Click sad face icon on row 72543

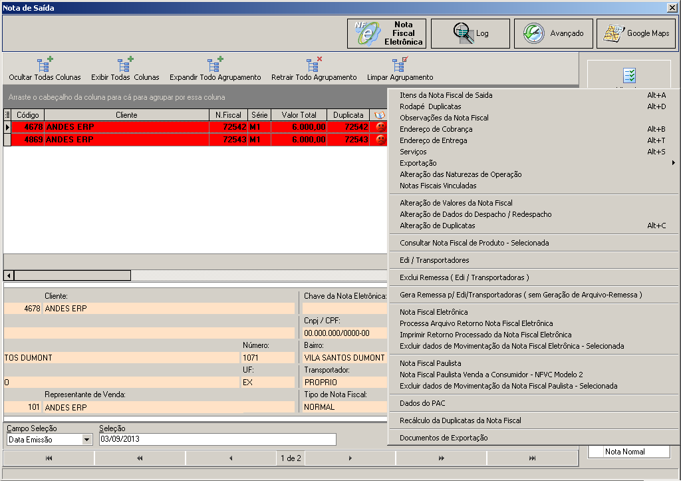click(380, 140)
